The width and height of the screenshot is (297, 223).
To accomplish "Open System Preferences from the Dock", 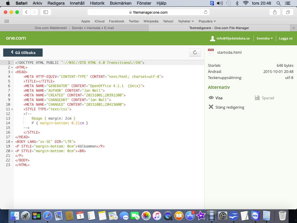I will 222,216.
